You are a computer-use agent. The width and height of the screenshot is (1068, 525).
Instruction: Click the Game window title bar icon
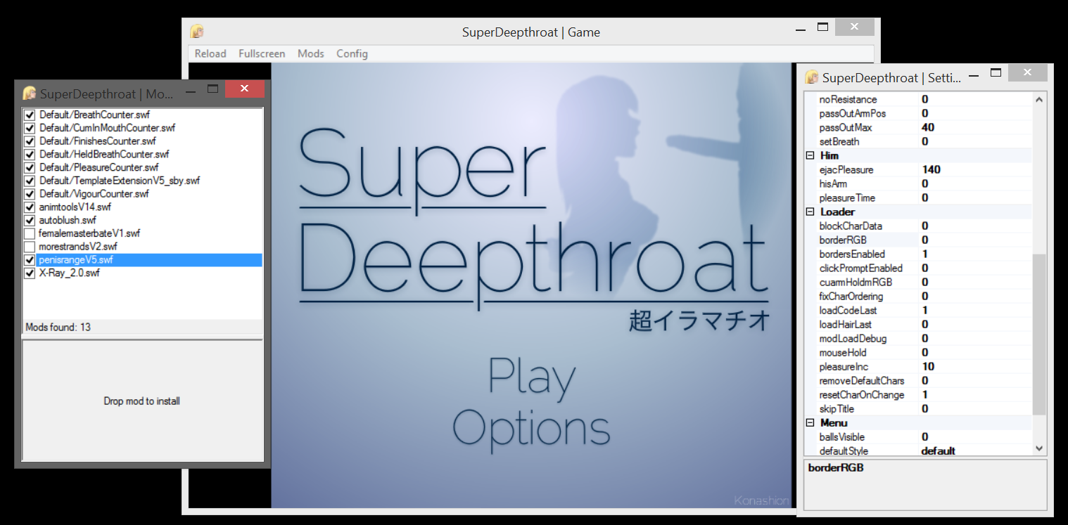[198, 32]
